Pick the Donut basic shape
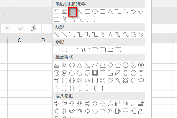This screenshot has width=177, height=118. (72, 81)
